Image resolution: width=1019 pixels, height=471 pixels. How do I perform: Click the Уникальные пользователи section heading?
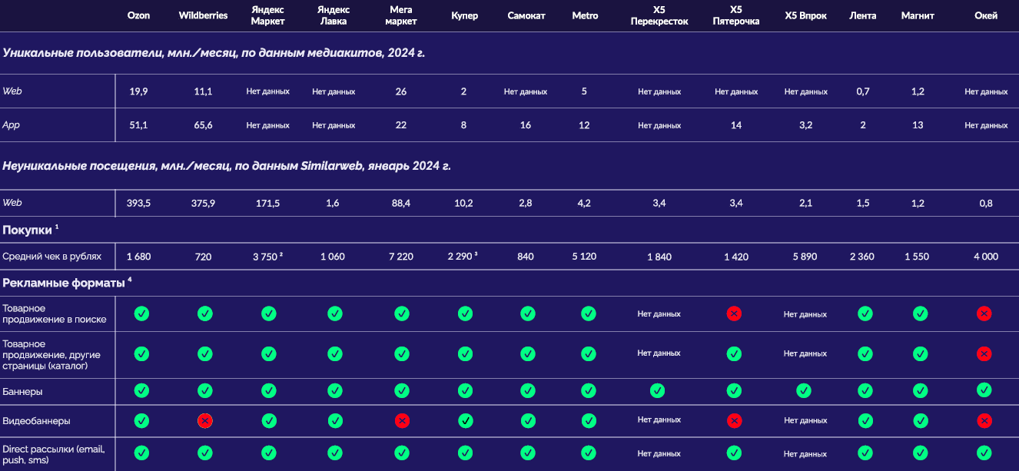click(214, 53)
